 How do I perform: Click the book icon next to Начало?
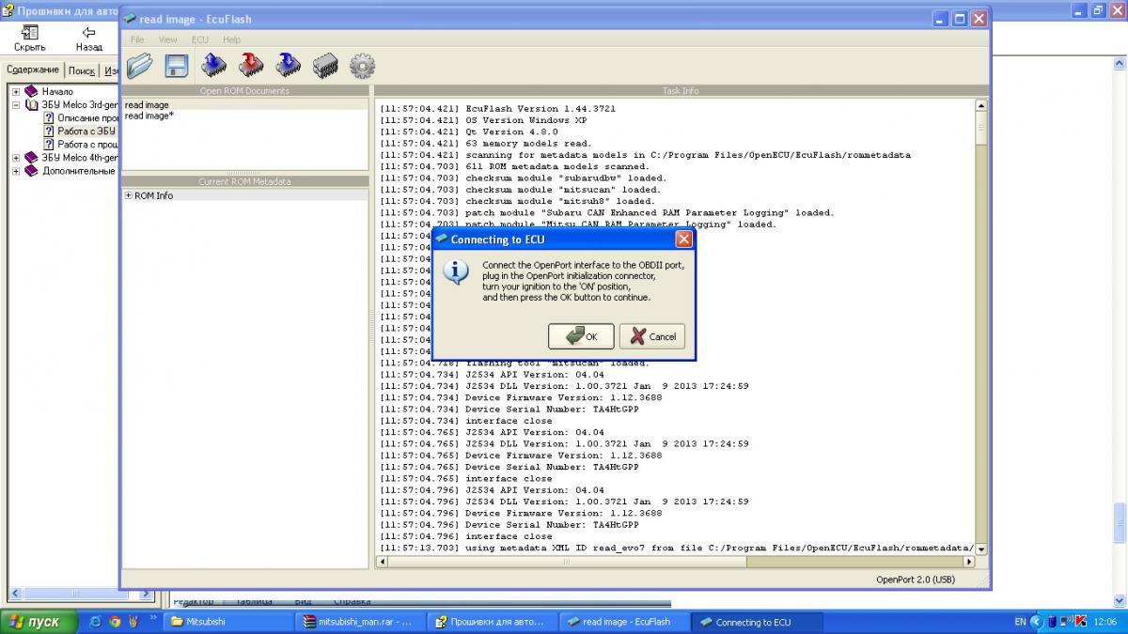(x=32, y=91)
